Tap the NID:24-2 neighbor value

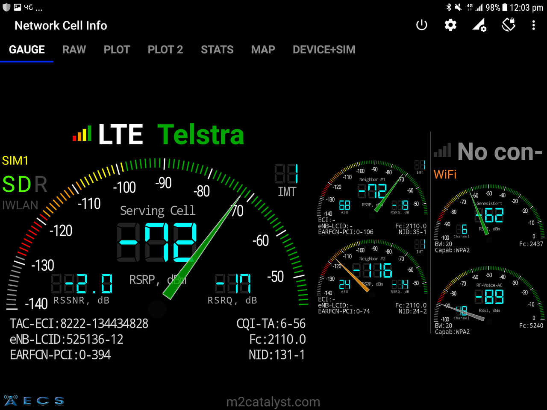tap(412, 311)
